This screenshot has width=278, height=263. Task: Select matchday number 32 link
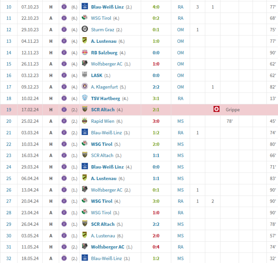click(9, 258)
